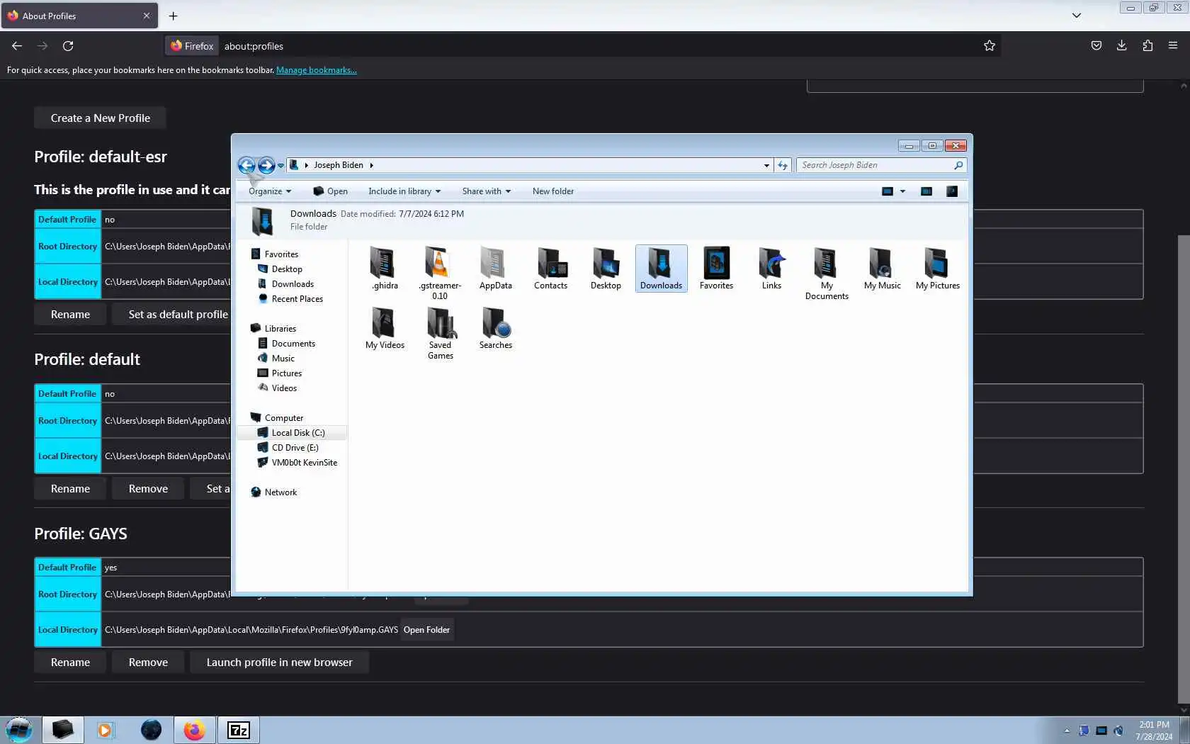Screen dimensions: 1190x744
Task: Launch GAYS profile in new browser
Action: click(279, 663)
